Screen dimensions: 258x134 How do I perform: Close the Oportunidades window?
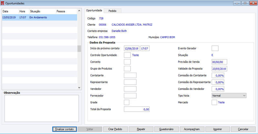pyautogui.click(x=253, y=3)
